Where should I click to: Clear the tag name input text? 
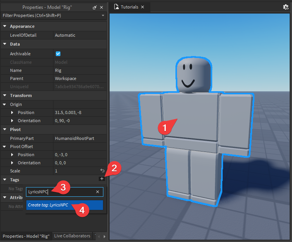[x=98, y=192]
